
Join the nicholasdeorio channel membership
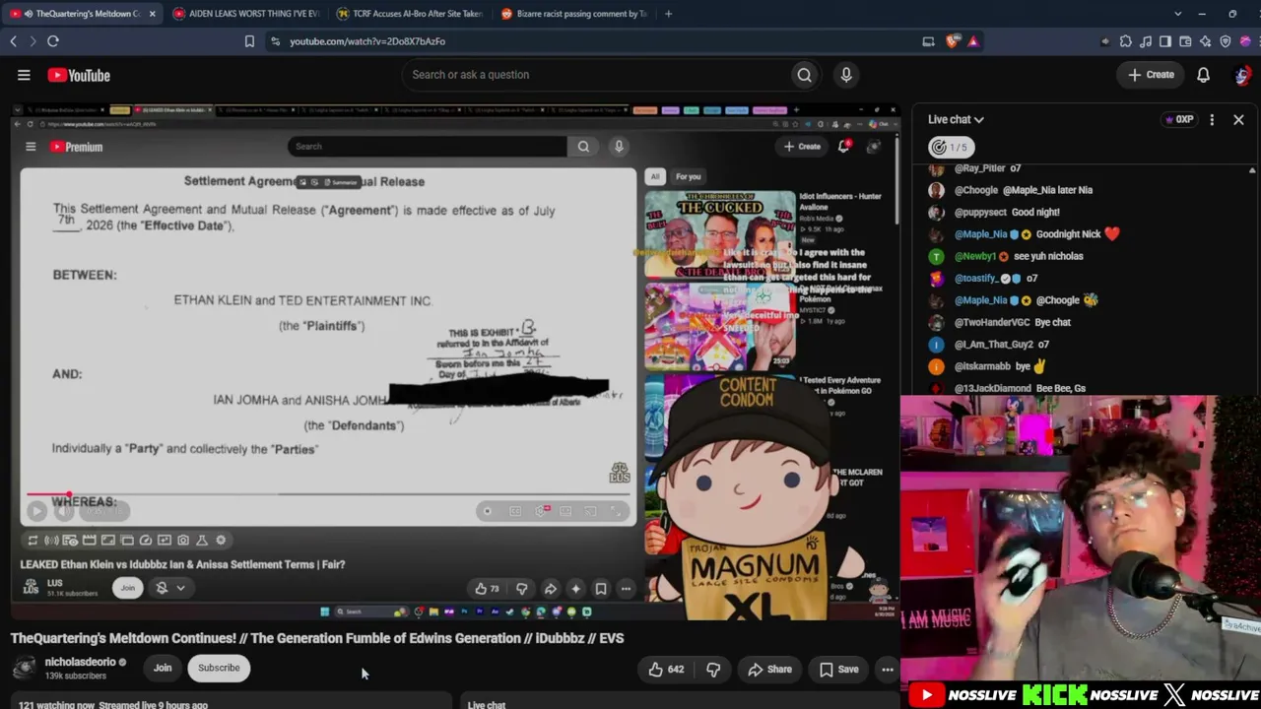pos(163,668)
